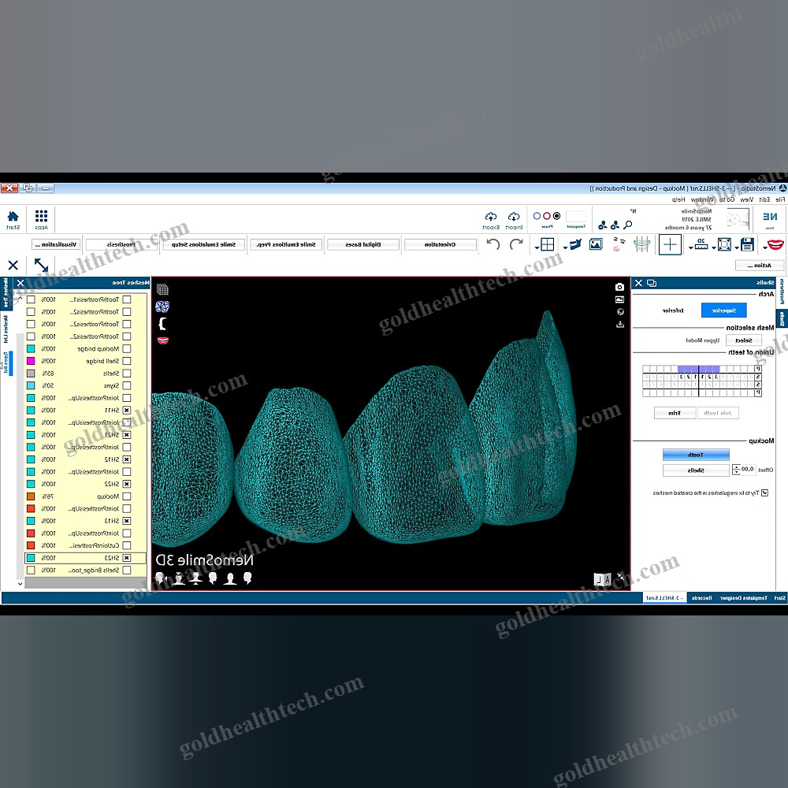Click the download icon in 3D viewport
This screenshot has width=788, height=788.
[620, 324]
